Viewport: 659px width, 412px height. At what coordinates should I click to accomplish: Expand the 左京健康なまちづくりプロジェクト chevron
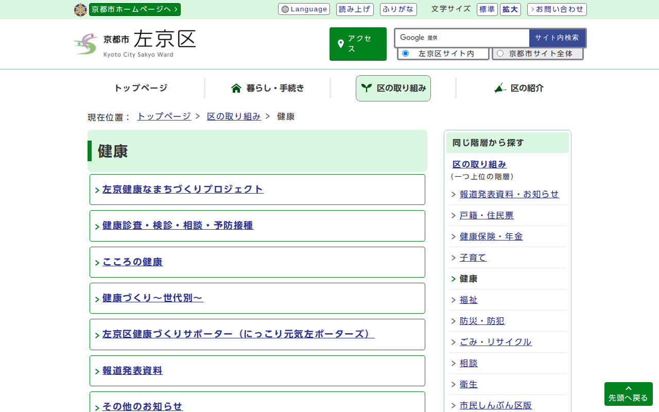[x=97, y=191]
